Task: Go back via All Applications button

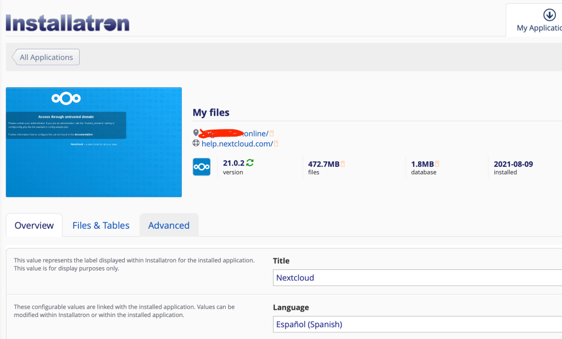Action: pos(46,57)
